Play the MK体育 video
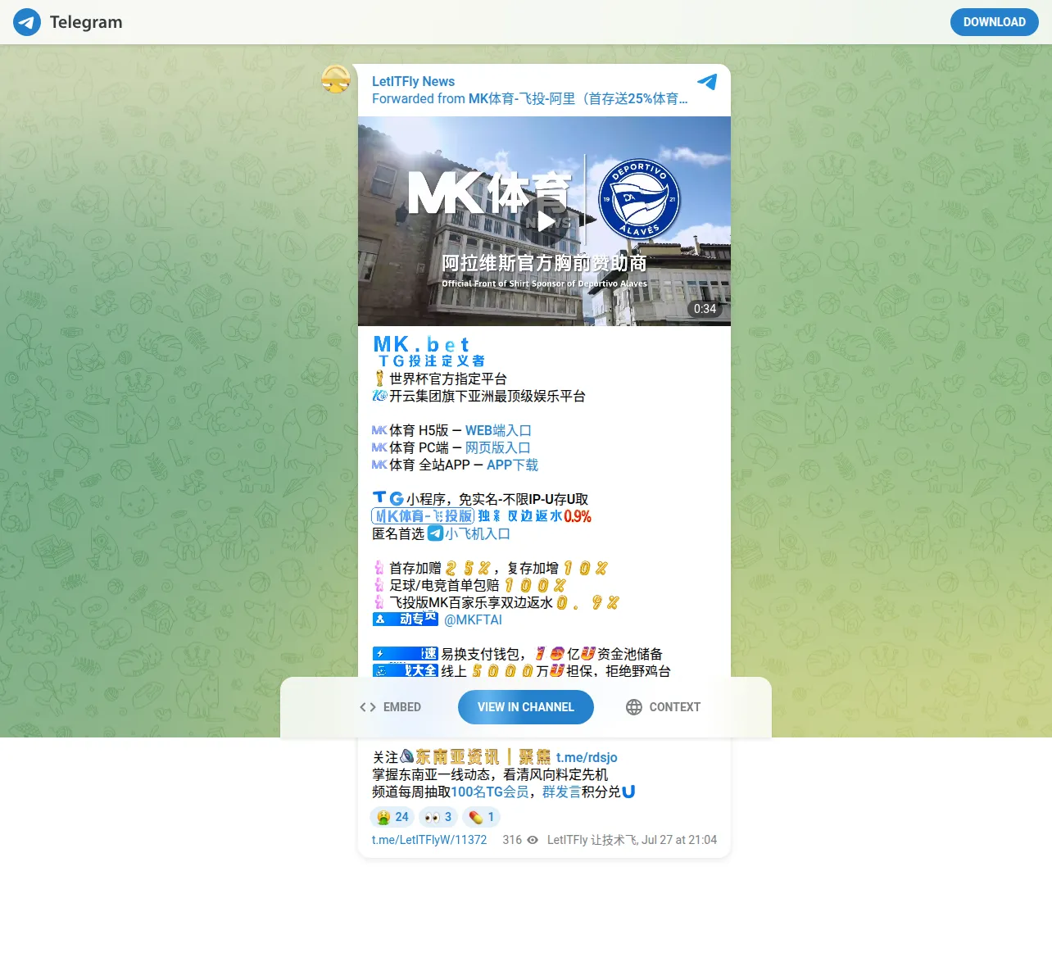 pyautogui.click(x=544, y=221)
